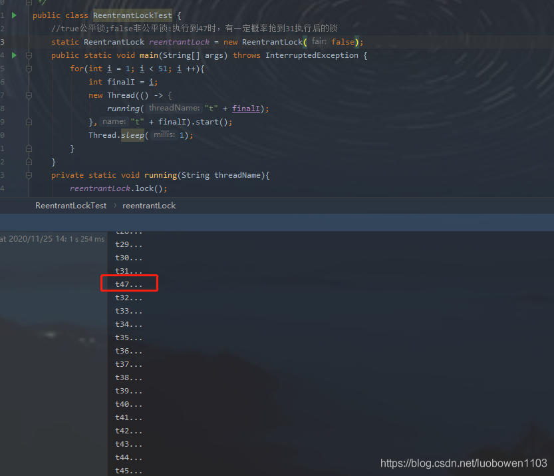Screen dimensions: 554x476
Task: Click console output line t38...
Action: [x=128, y=377]
